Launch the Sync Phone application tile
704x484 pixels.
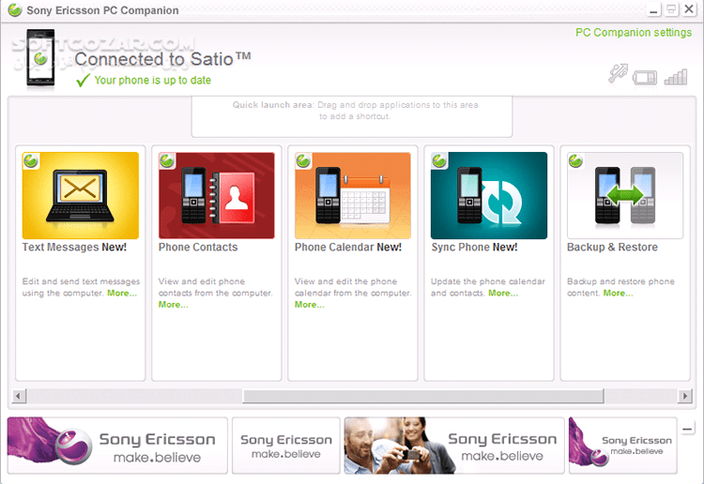coord(489,195)
